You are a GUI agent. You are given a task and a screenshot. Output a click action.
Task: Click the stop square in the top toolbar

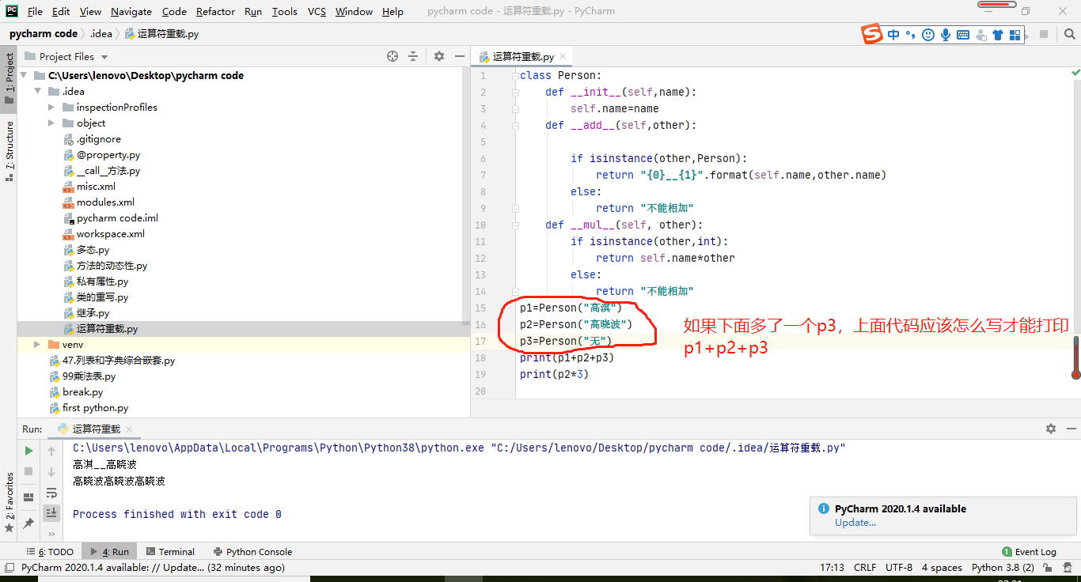[x=1044, y=34]
